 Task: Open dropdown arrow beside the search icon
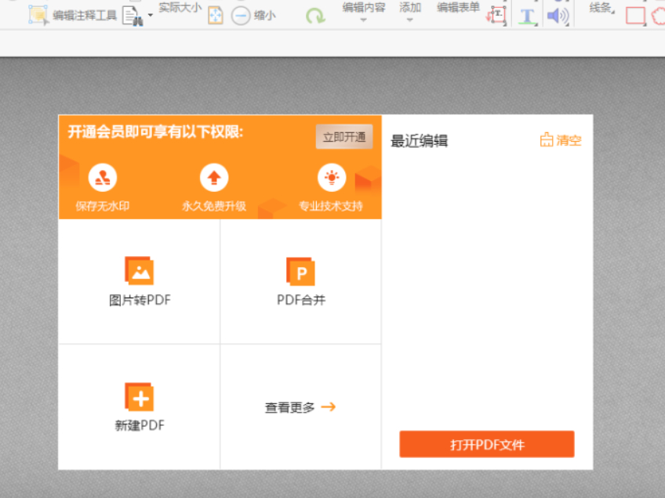pyautogui.click(x=150, y=15)
